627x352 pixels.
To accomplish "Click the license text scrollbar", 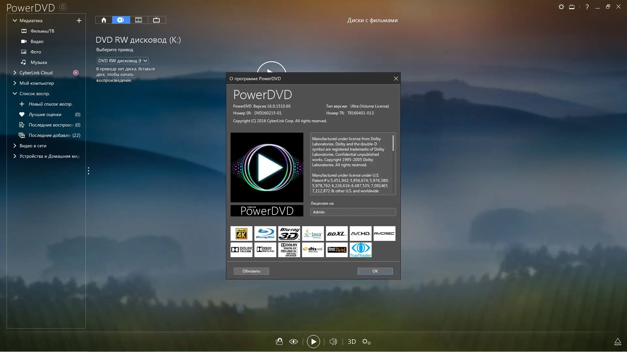I will click(393, 143).
